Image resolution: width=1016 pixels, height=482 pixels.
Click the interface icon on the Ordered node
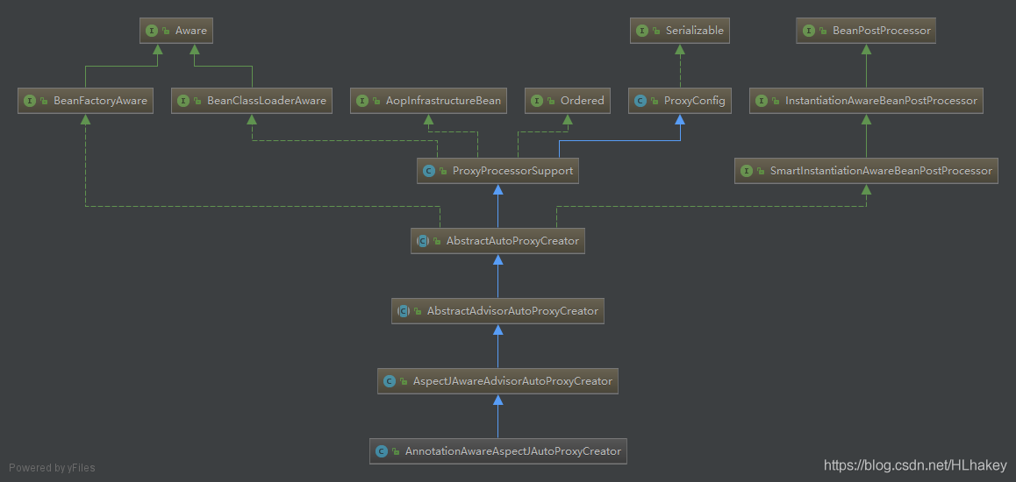[x=537, y=101]
